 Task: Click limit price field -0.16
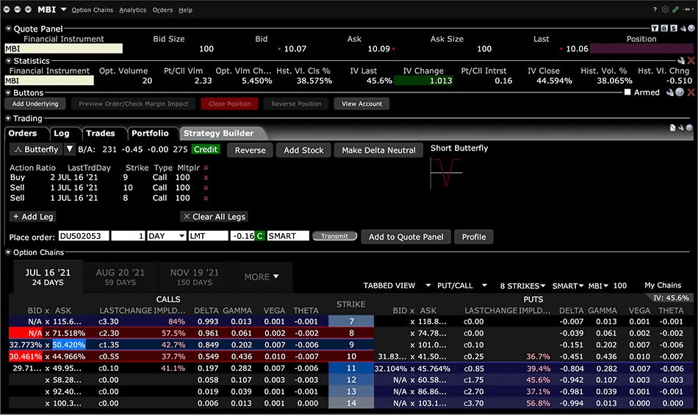242,236
